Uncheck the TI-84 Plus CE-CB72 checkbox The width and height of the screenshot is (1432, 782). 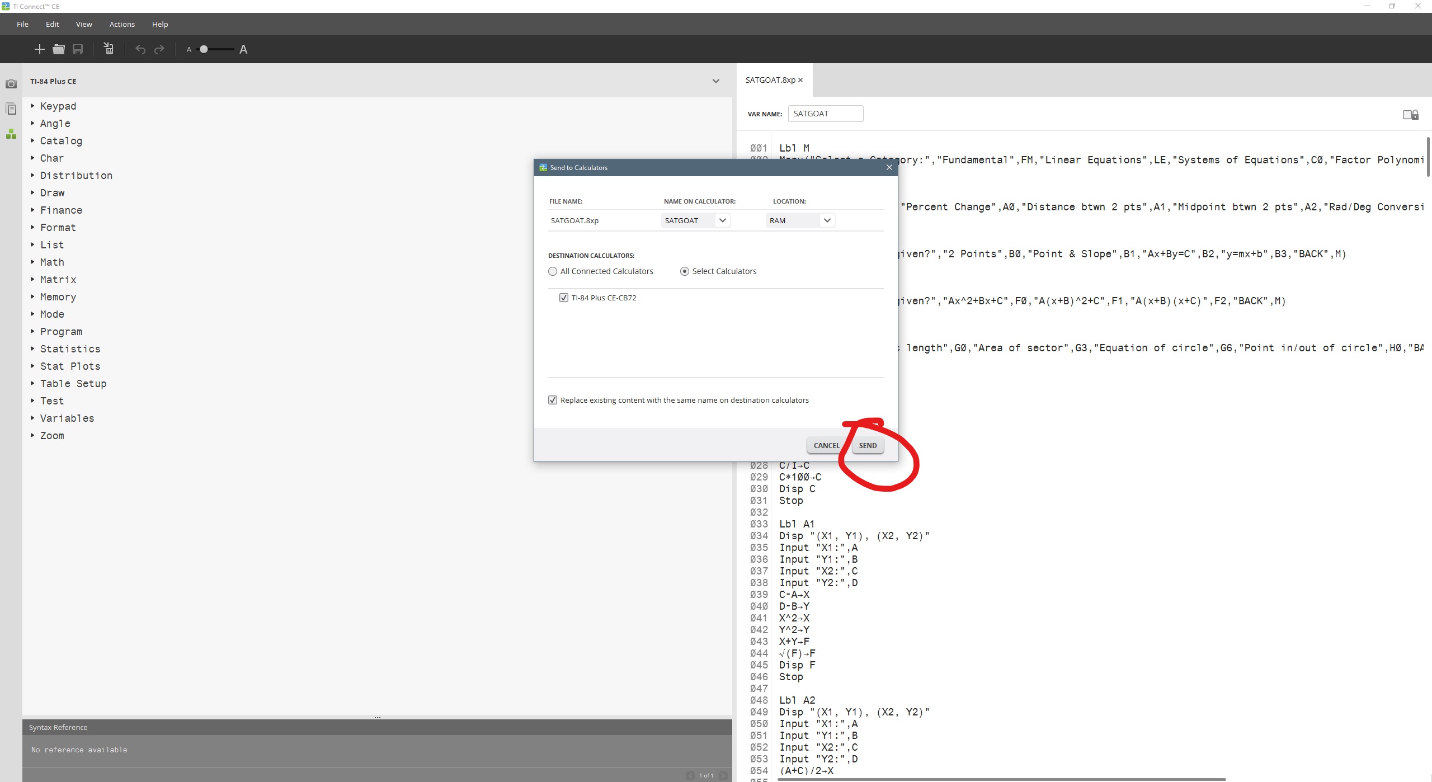564,298
